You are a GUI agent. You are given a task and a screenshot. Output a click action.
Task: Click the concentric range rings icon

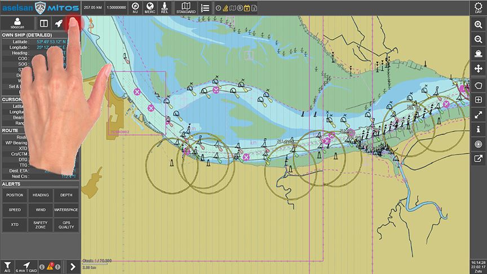478,144
